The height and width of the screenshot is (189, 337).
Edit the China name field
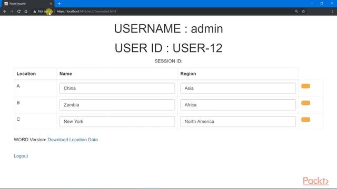pos(117,88)
